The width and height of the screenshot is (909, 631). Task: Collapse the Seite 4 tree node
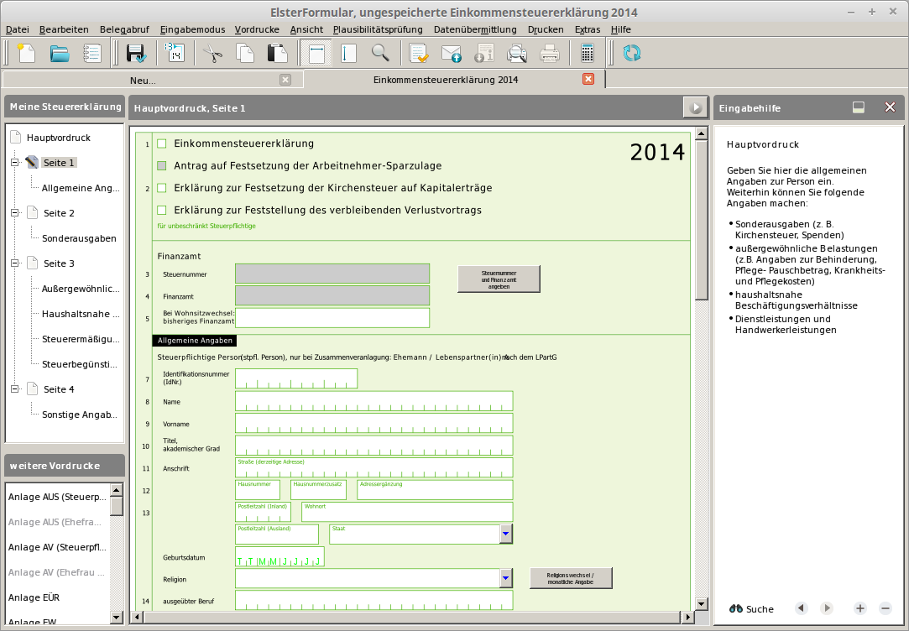click(15, 389)
